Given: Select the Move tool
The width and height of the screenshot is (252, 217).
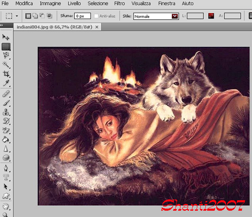Looking at the screenshot, I should point(6,37).
